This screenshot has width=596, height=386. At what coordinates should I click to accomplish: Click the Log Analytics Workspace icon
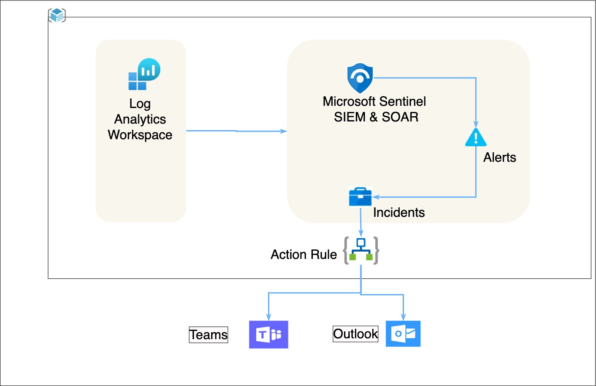pyautogui.click(x=144, y=74)
